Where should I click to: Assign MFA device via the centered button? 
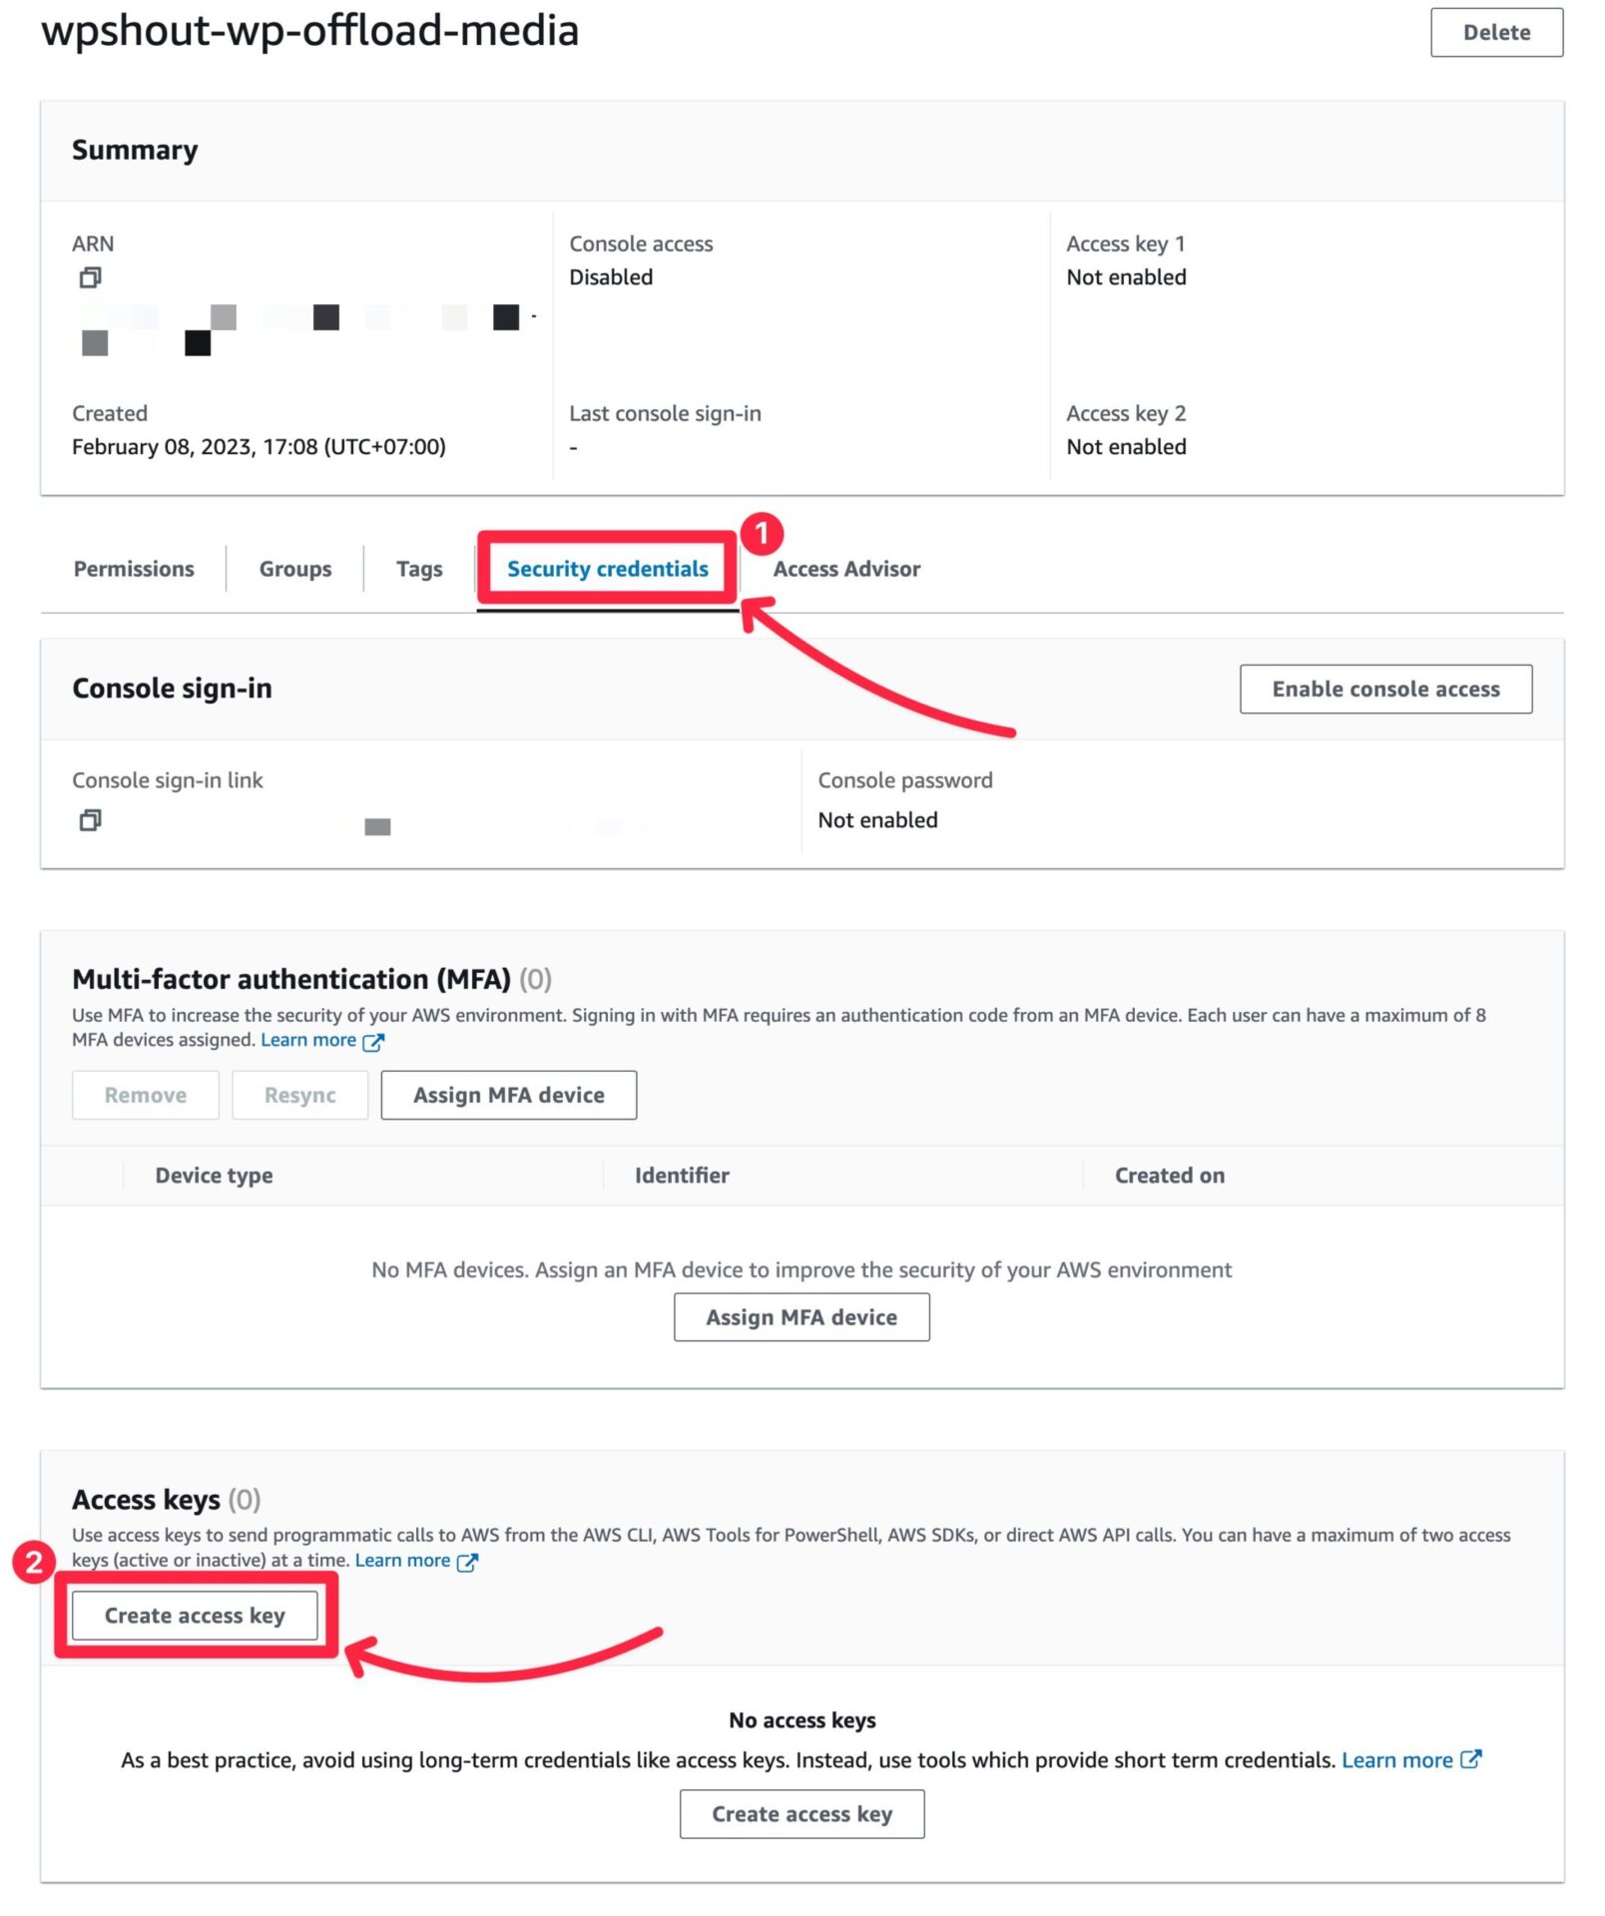coord(802,1316)
